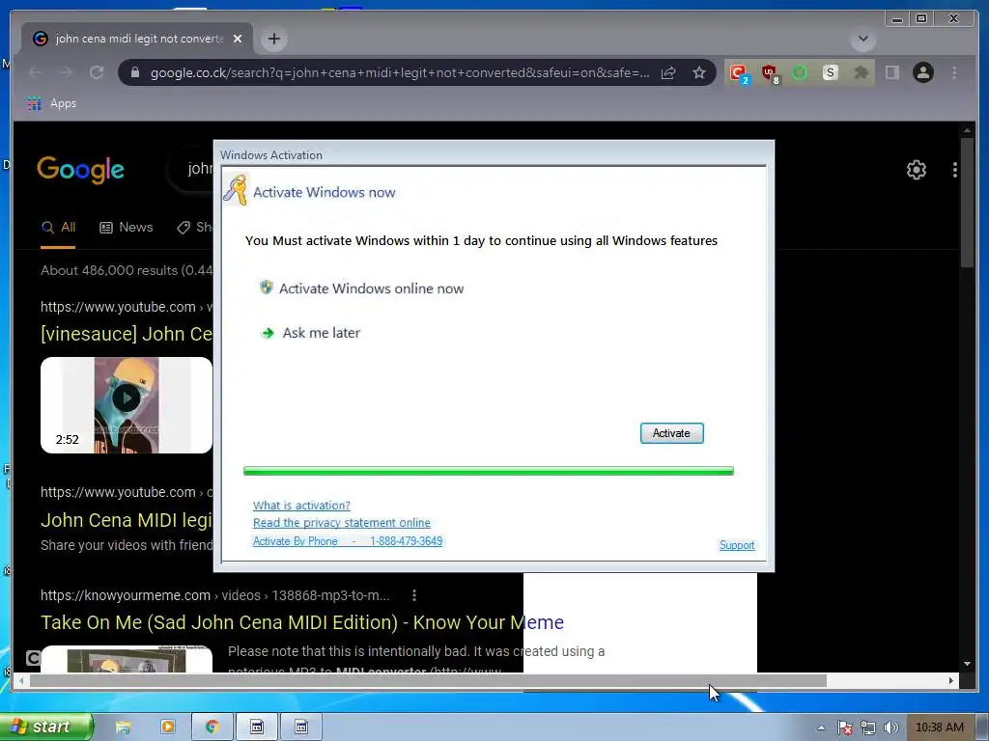Share this page icon
The image size is (989, 741).
[x=668, y=72]
